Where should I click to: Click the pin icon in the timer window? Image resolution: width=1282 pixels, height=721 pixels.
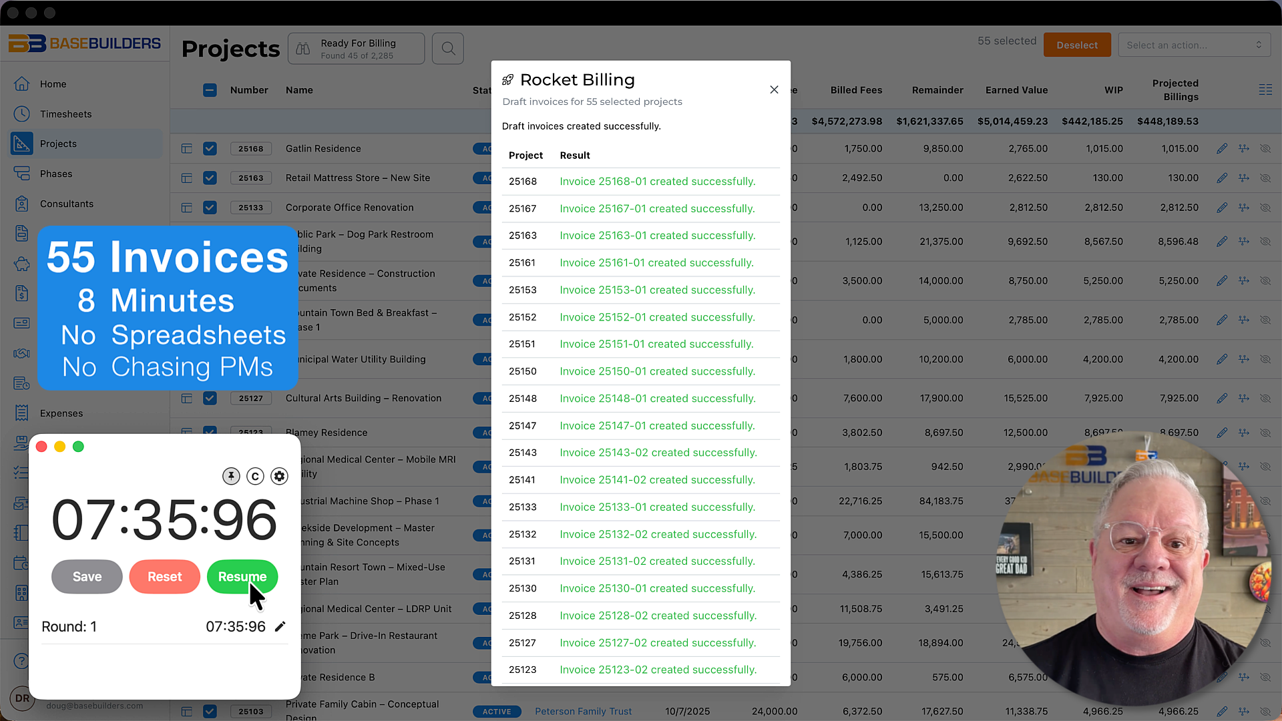(231, 476)
